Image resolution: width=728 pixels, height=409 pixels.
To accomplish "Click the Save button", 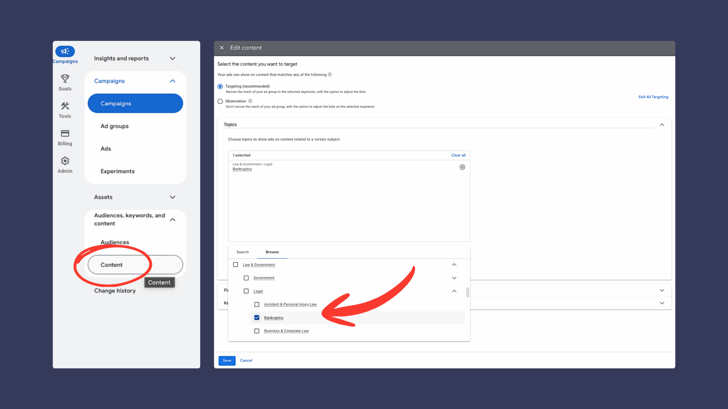I will click(227, 360).
